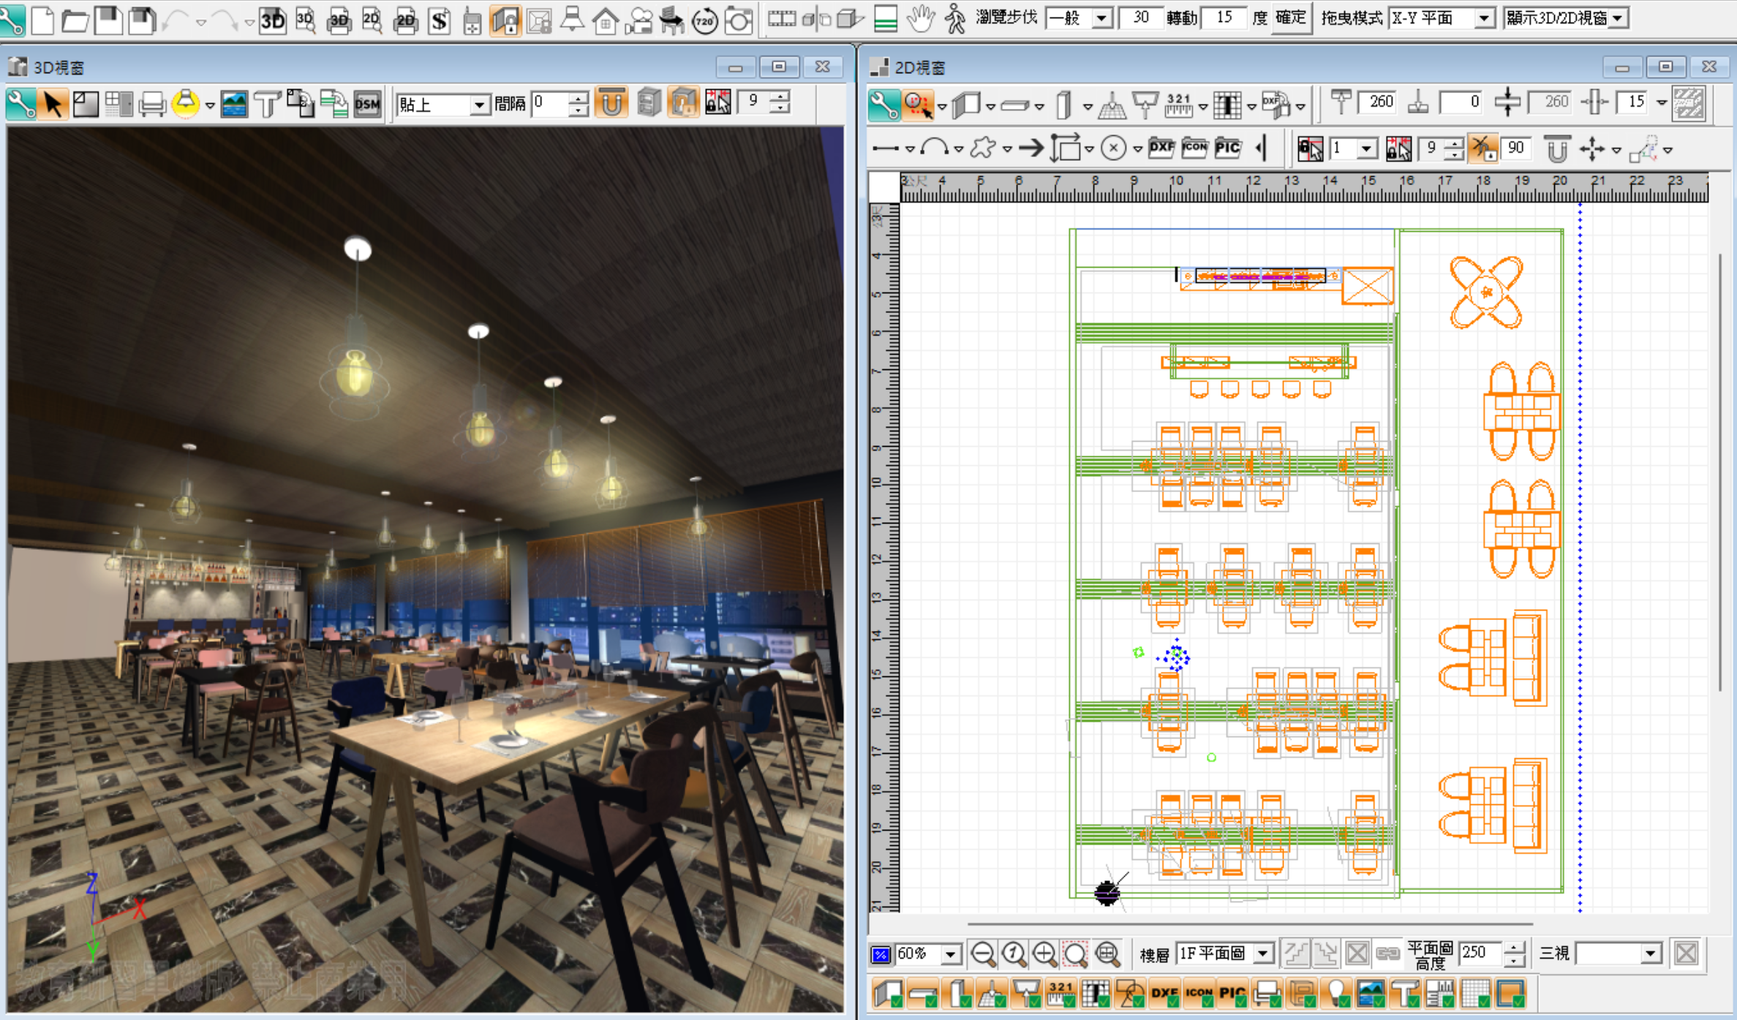Click the 720 panorama render icon
This screenshot has width=1737, height=1020.
(x=704, y=20)
